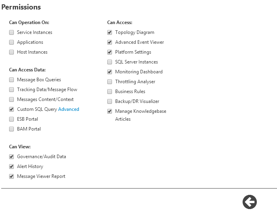Toggle Messages Content/Context checkbox
This screenshot has height=213, width=277.
click(11, 99)
